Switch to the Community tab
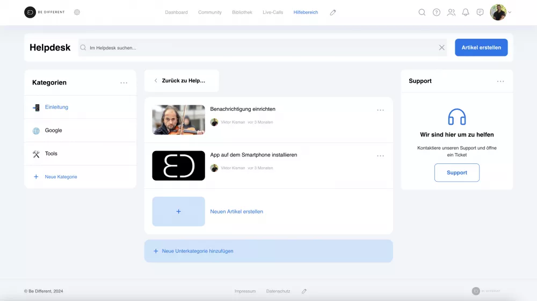This screenshot has width=537, height=301. click(x=209, y=12)
